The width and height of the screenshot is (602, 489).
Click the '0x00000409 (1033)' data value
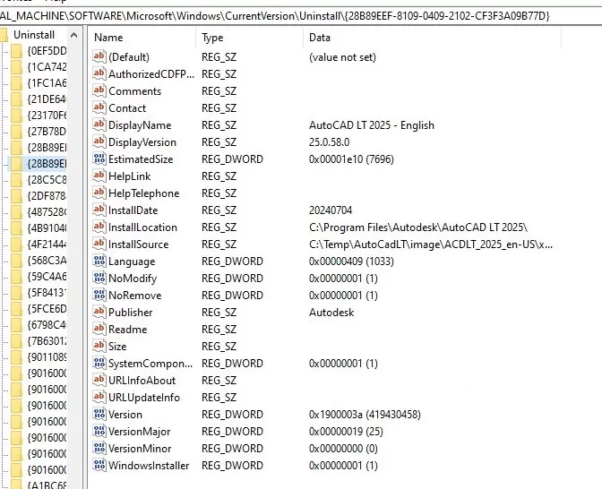tap(351, 261)
